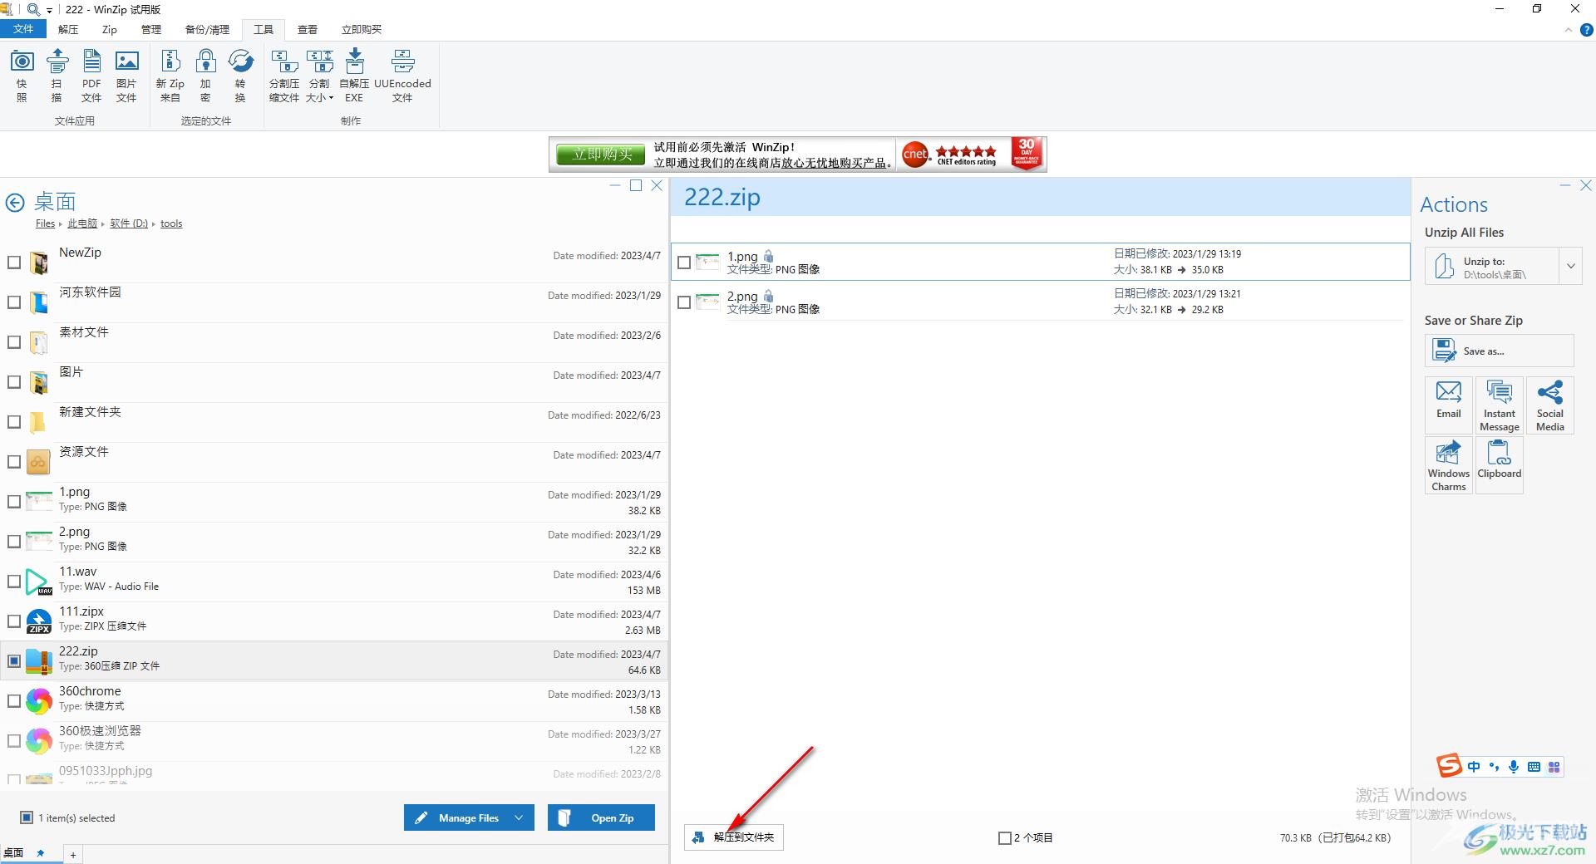The width and height of the screenshot is (1596, 864).
Task: Open the quick access search dropdown
Action: [49, 10]
